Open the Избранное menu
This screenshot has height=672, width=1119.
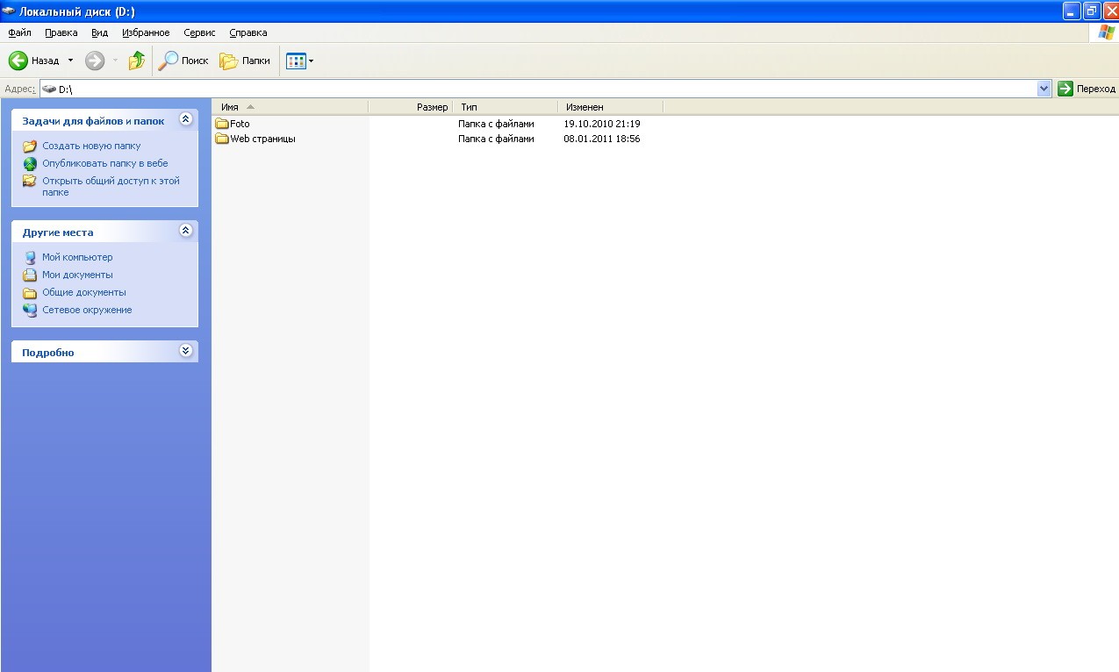coord(146,32)
